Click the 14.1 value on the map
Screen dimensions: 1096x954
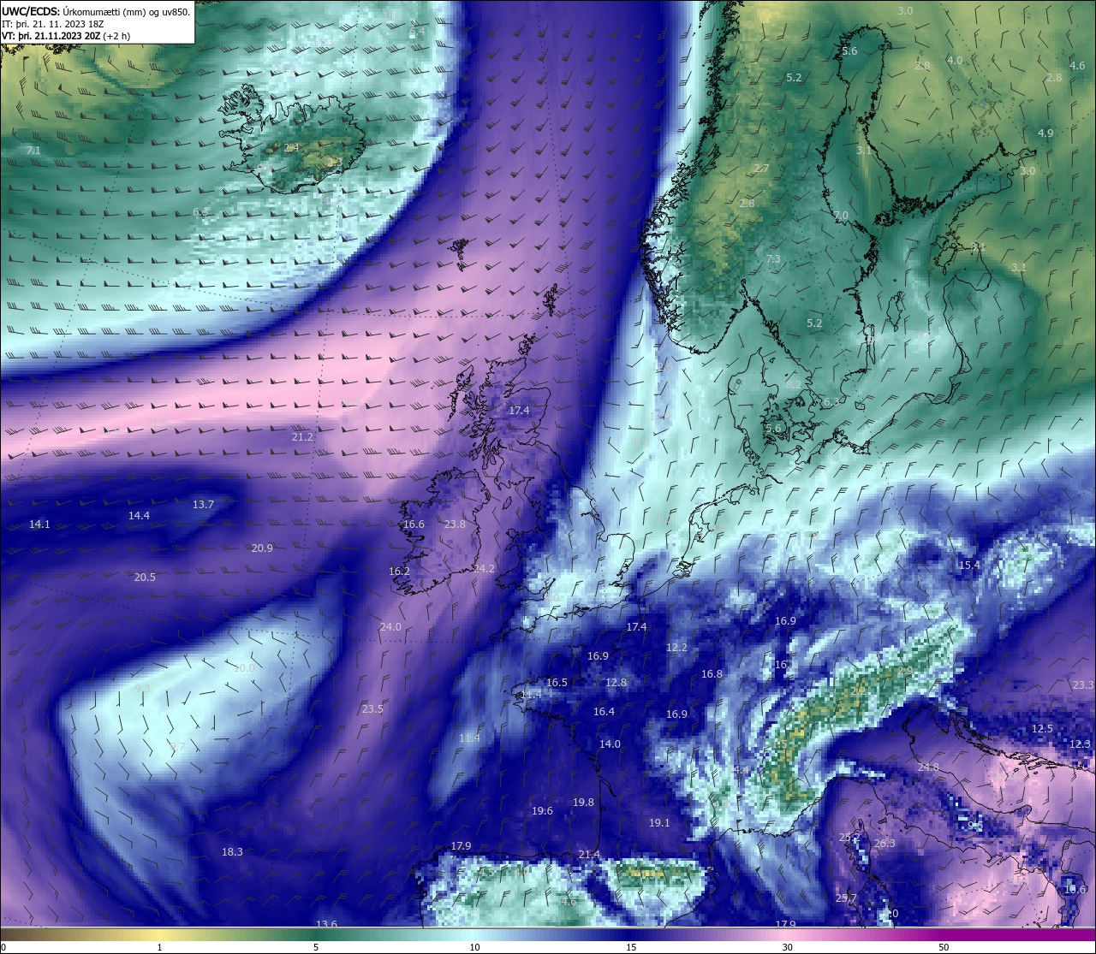click(x=39, y=524)
